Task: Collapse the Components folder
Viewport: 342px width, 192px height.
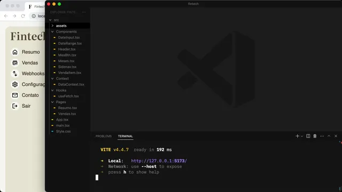Action: (x=52, y=31)
